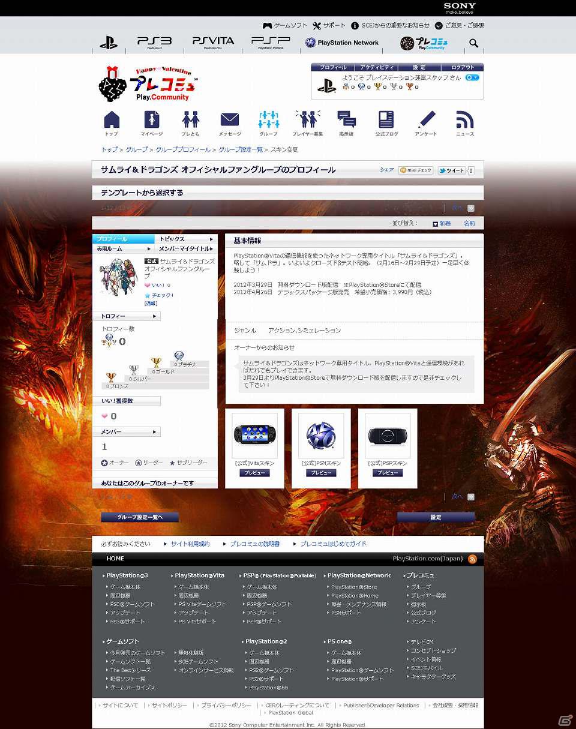Switch to the トピックス sidebar tab
This screenshot has height=729, width=576.
186,239
